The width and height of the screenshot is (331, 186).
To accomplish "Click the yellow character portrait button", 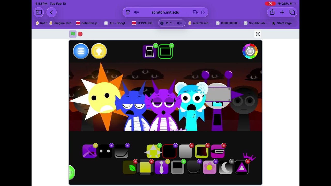I will point(99,51).
